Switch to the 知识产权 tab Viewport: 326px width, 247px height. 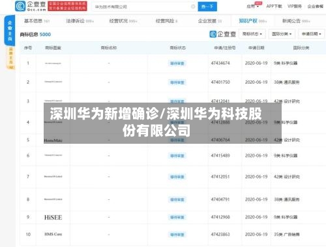(x=253, y=21)
